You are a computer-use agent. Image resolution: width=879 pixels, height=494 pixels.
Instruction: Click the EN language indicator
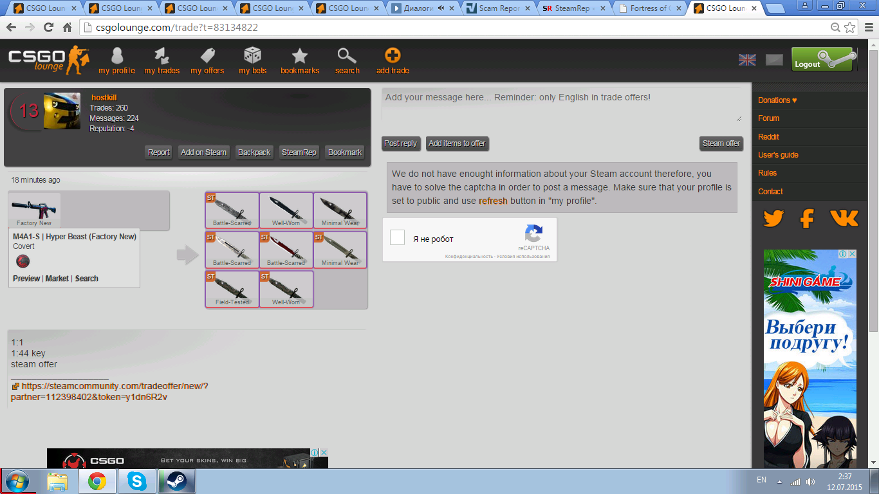point(761,480)
